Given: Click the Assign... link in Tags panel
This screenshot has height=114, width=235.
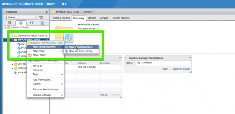Looking at the screenshot, I should (x=104, y=95).
